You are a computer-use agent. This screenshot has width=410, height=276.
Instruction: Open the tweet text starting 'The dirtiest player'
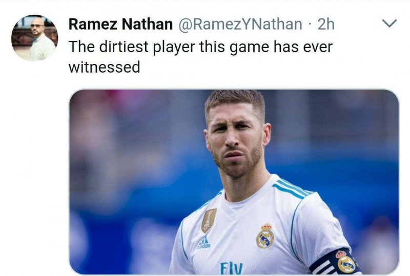(200, 57)
